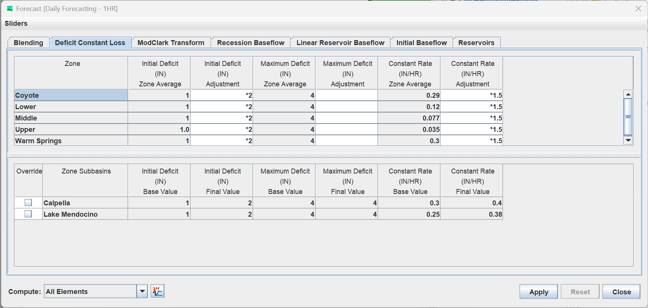Switch to the Blending tab
Image resolution: width=648 pixels, height=308 pixels.
[28, 43]
